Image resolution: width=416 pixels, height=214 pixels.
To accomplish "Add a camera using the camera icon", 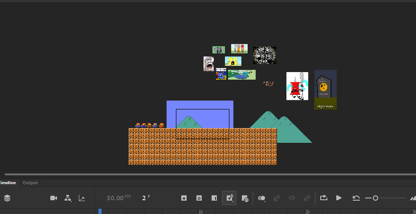I will point(54,198).
